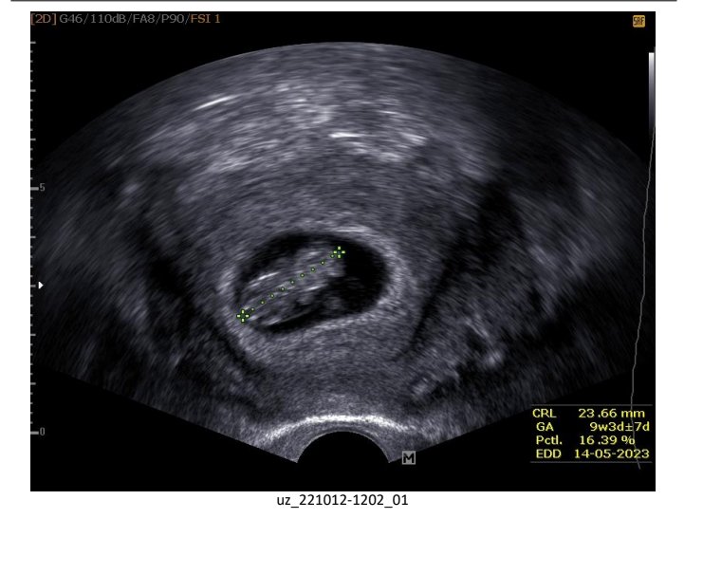The width and height of the screenshot is (703, 574).
Task: Click the [2D] mode indicator
Action: [44, 18]
